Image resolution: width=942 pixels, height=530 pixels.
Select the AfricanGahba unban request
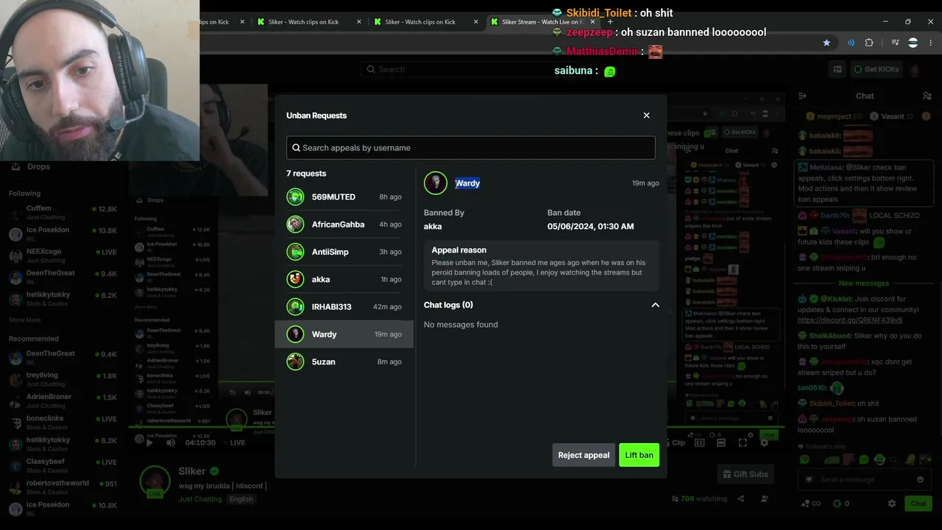(x=344, y=225)
